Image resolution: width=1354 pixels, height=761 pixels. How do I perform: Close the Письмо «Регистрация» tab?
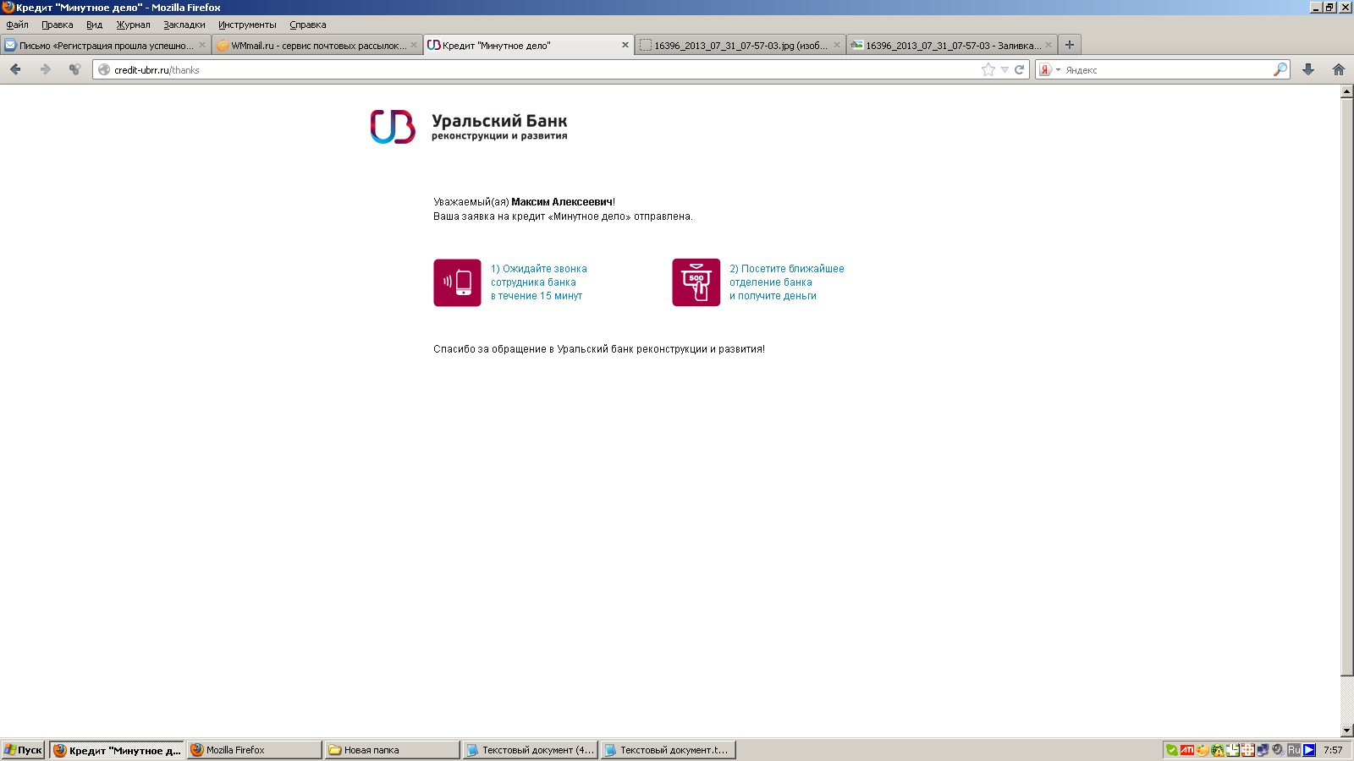[x=202, y=45]
